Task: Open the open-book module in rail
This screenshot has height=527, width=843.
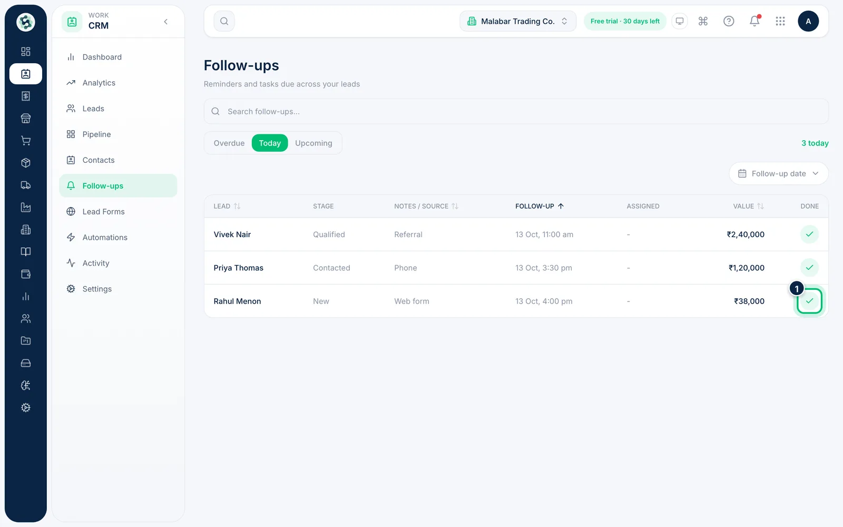Action: [x=26, y=252]
